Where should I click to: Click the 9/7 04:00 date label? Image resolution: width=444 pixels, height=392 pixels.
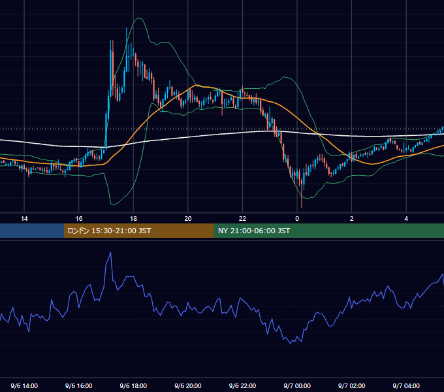pyautogui.click(x=406, y=385)
